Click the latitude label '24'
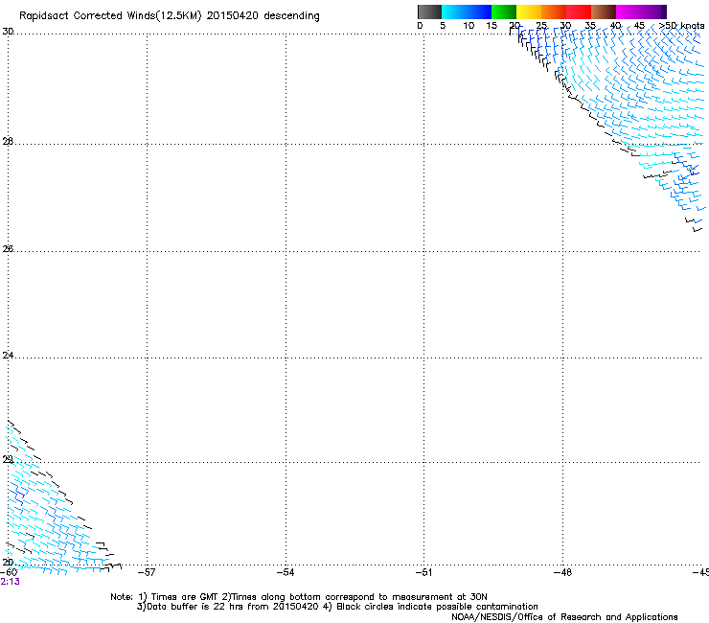This screenshot has height=623, width=709. (8, 356)
